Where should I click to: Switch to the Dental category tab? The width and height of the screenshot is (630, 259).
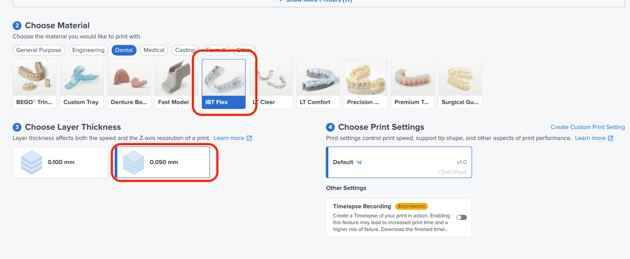pyautogui.click(x=124, y=50)
